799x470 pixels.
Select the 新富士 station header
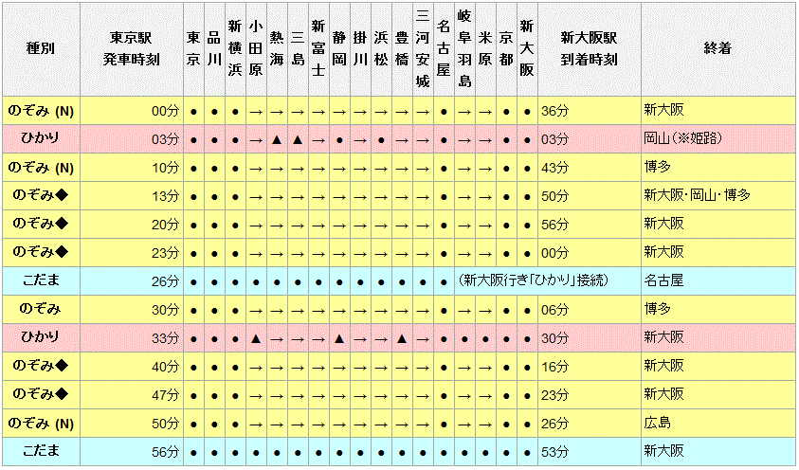318,49
